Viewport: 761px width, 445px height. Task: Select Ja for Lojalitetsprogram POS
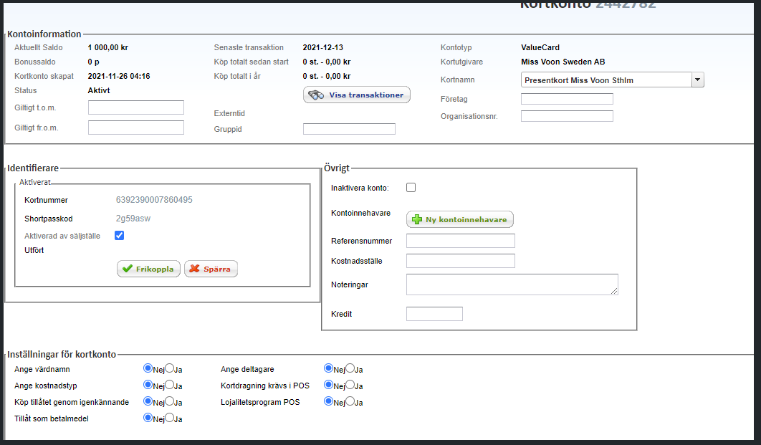coord(350,401)
